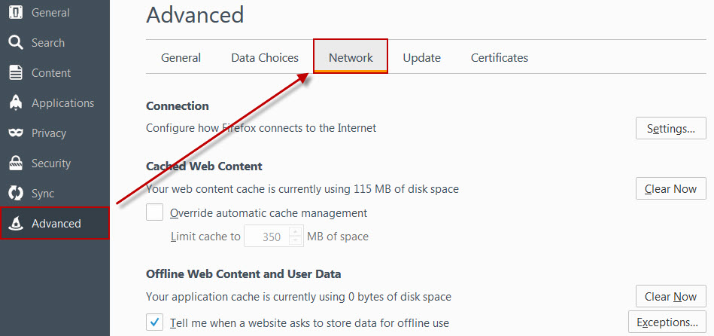Clear Now for Cached Web Content
714x336 pixels.
click(x=671, y=189)
